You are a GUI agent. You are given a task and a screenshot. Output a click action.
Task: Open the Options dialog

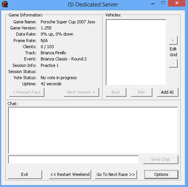click(161, 174)
